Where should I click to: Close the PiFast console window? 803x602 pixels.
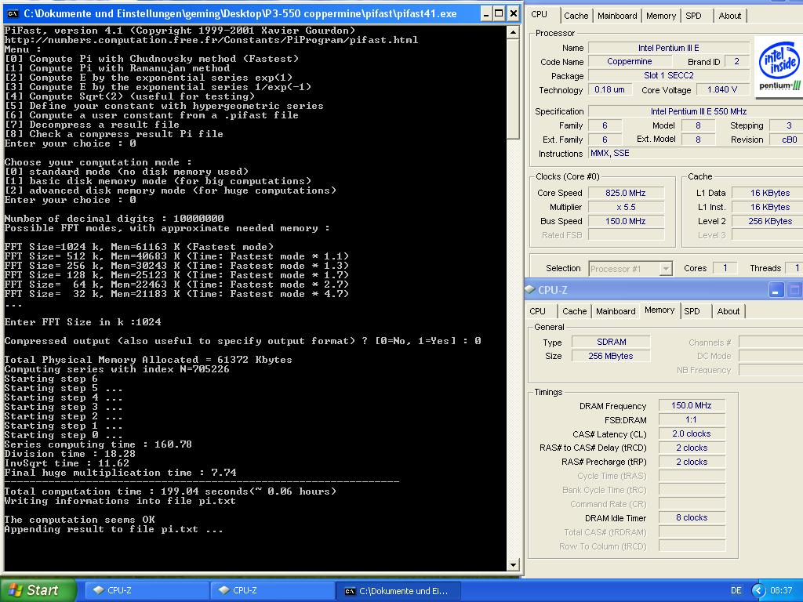click(513, 14)
